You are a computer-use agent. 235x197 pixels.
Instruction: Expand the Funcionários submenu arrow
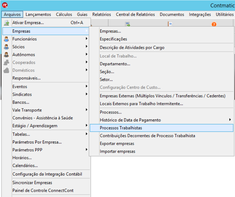point(87,39)
